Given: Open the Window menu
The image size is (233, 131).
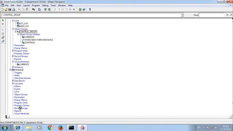Looking at the screenshot, I should point(62,5).
